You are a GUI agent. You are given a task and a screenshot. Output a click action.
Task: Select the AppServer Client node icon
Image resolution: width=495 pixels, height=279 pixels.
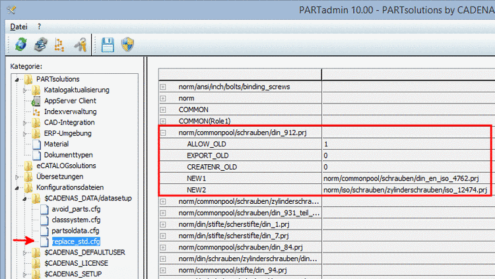click(x=36, y=101)
